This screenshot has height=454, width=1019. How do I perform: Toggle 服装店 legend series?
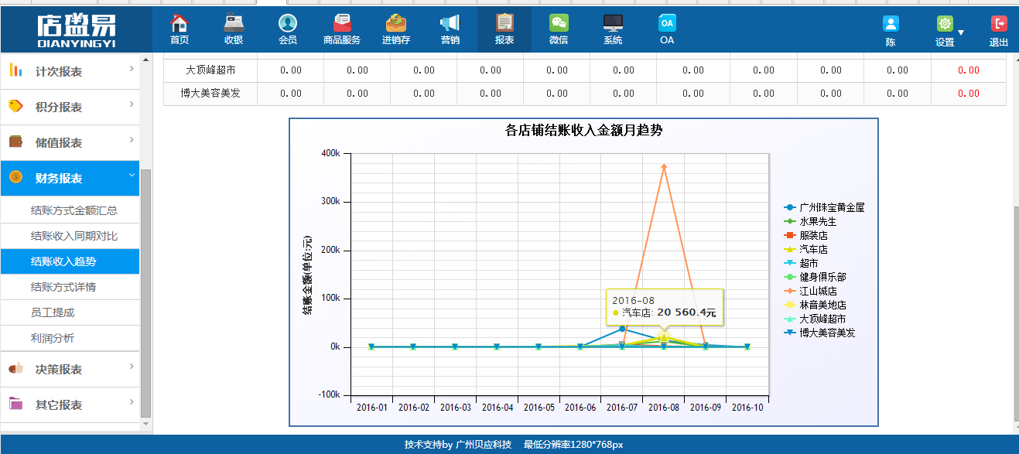(x=805, y=235)
